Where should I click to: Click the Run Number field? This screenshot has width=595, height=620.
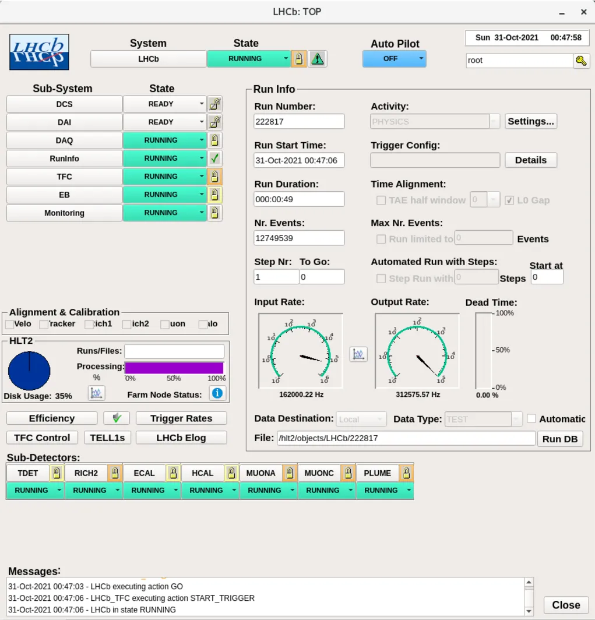[299, 122]
